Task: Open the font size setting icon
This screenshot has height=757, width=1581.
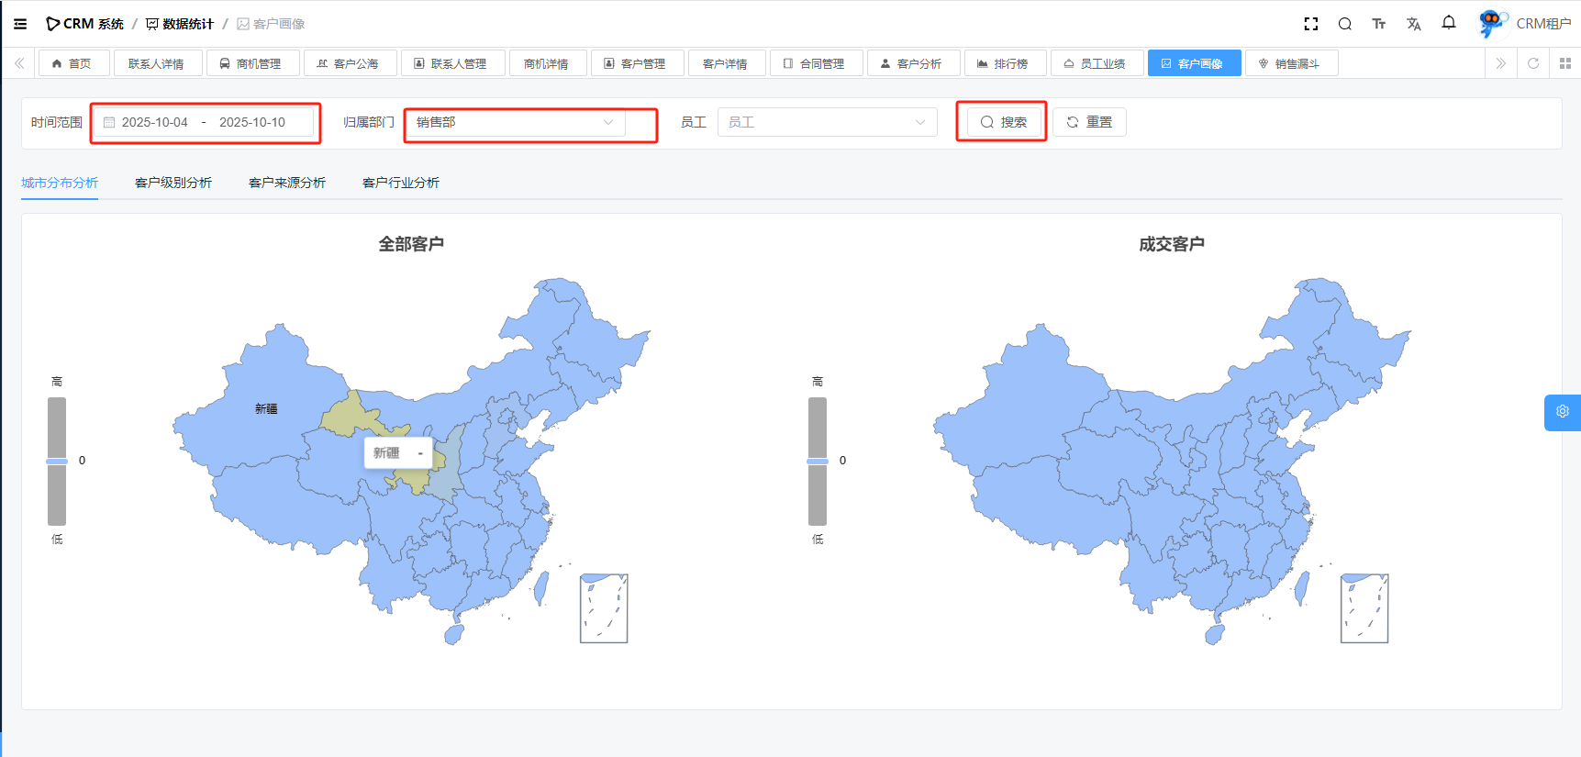Action: pos(1379,24)
